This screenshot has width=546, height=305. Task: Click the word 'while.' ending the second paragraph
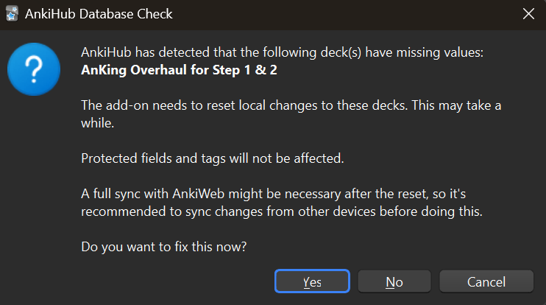click(97, 123)
